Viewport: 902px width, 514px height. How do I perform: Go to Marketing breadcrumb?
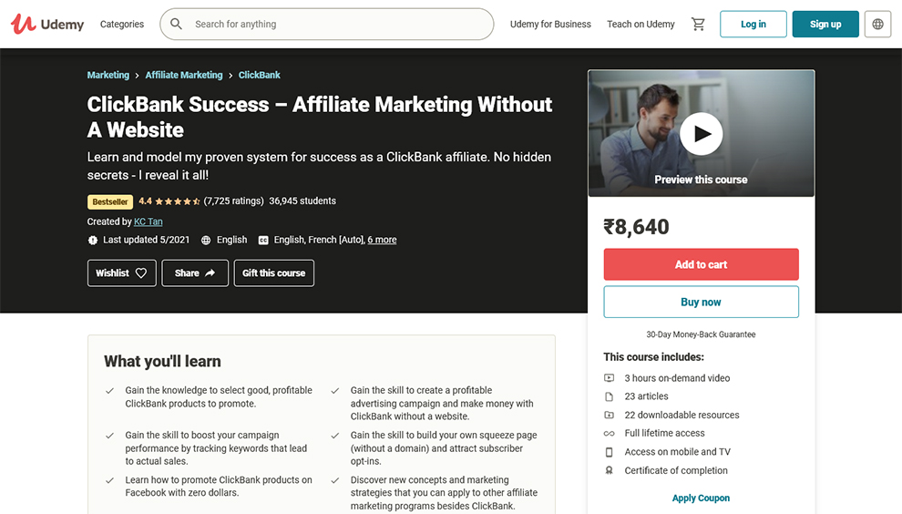pyautogui.click(x=108, y=75)
